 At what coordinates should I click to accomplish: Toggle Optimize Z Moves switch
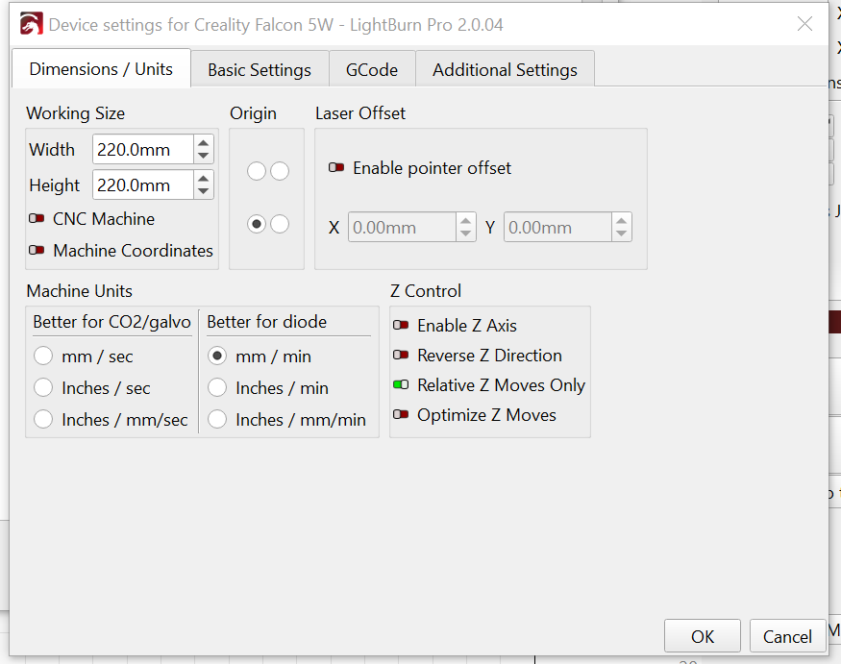(401, 415)
